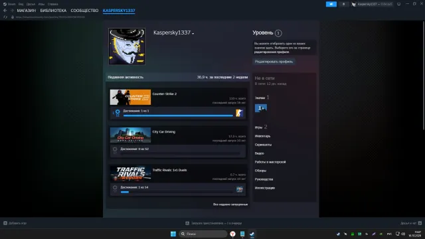Screen dimensions: 425x239
Task: Open the City Car Driving title link
Action: 164,131
